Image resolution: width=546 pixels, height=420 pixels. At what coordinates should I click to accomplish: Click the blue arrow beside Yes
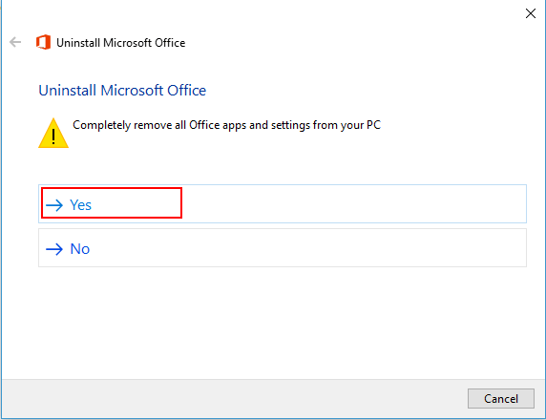pyautogui.click(x=54, y=205)
